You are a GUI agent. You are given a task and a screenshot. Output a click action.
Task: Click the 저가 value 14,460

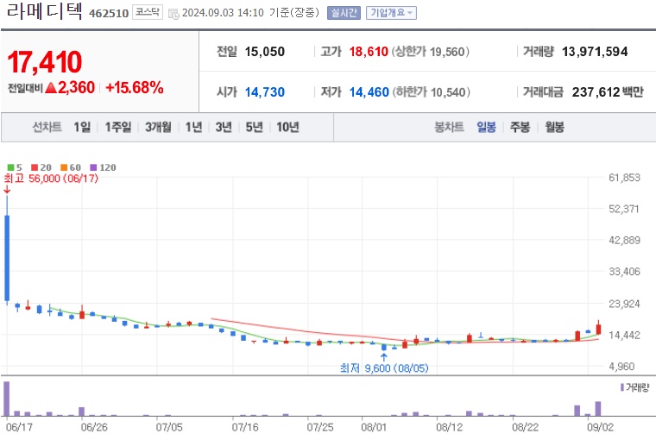coord(369,92)
